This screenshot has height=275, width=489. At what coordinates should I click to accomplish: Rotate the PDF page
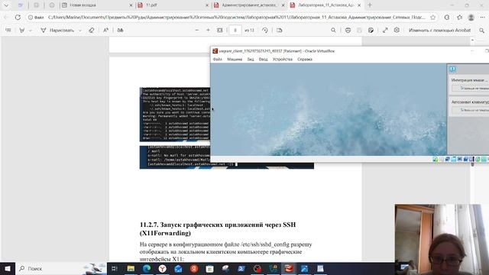click(265, 31)
